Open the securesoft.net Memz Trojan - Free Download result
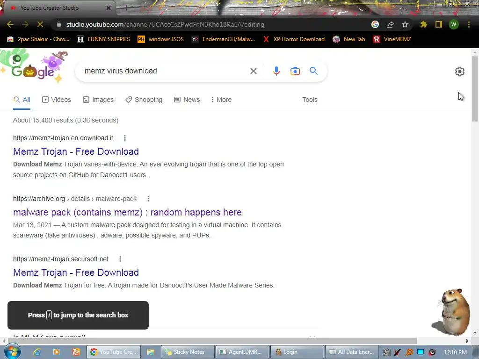Screen dimensions: 479x359 point(76,273)
